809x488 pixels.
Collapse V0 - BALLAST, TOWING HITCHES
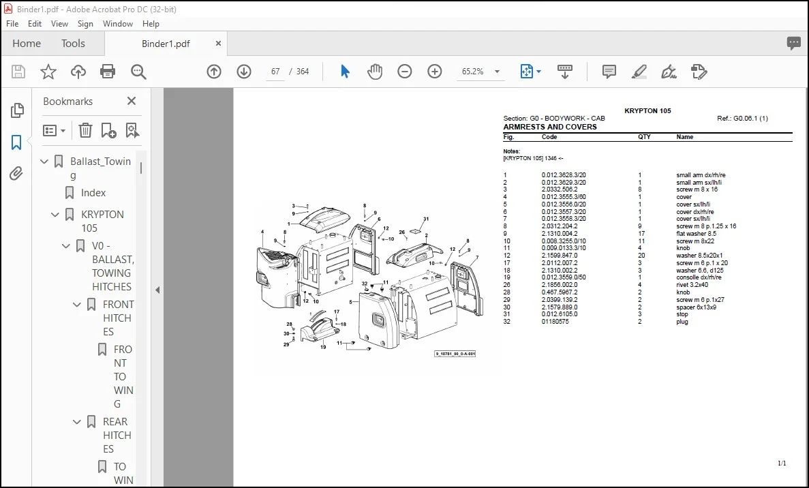point(66,246)
